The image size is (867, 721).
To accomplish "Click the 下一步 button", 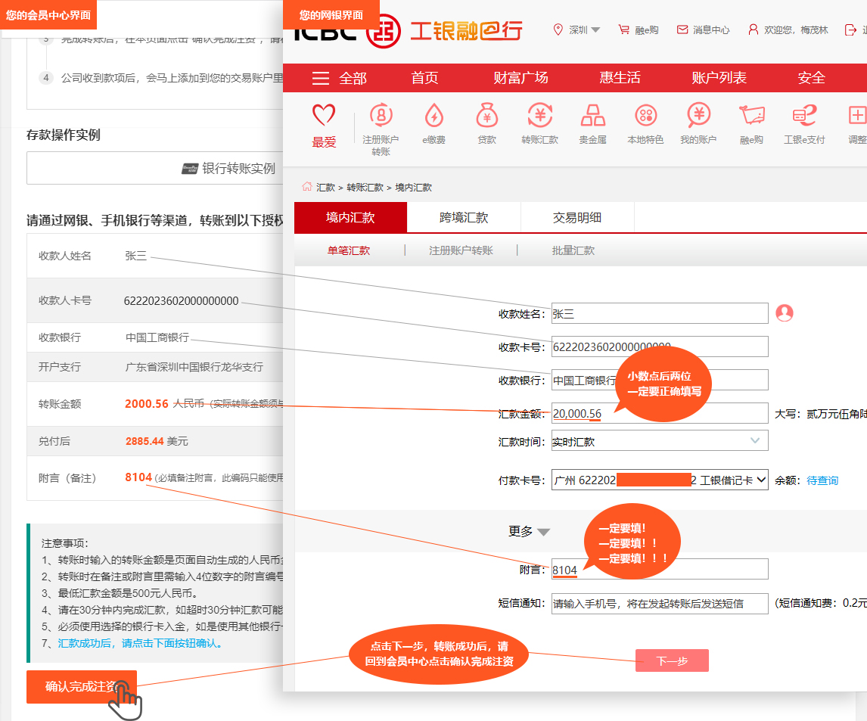I will 672,660.
